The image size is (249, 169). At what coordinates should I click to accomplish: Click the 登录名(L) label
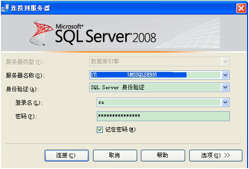pos(29,103)
